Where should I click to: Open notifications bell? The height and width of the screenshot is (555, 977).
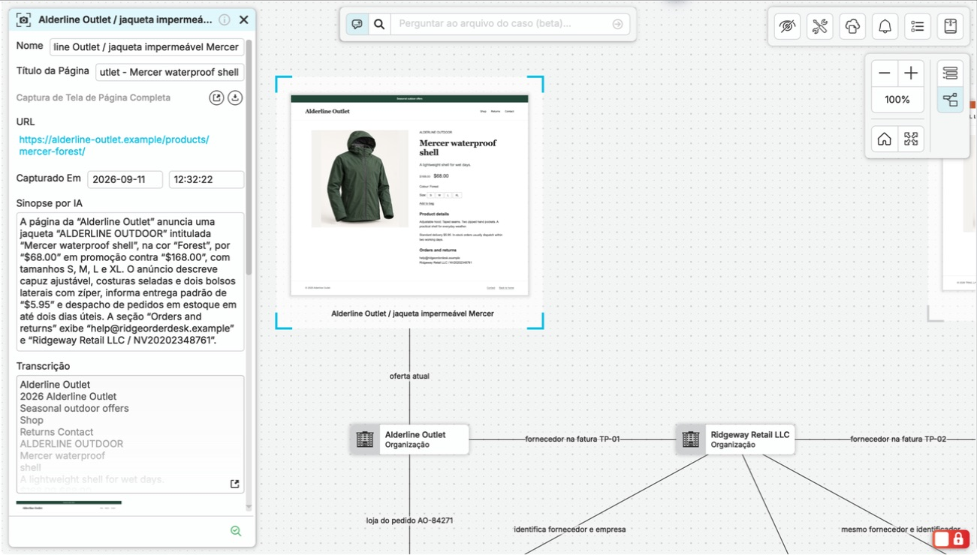pyautogui.click(x=885, y=26)
